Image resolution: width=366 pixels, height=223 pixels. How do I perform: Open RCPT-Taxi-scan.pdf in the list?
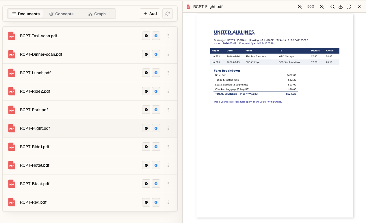(x=90, y=36)
